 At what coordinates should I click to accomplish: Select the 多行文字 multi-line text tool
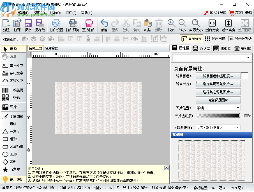(13, 73)
